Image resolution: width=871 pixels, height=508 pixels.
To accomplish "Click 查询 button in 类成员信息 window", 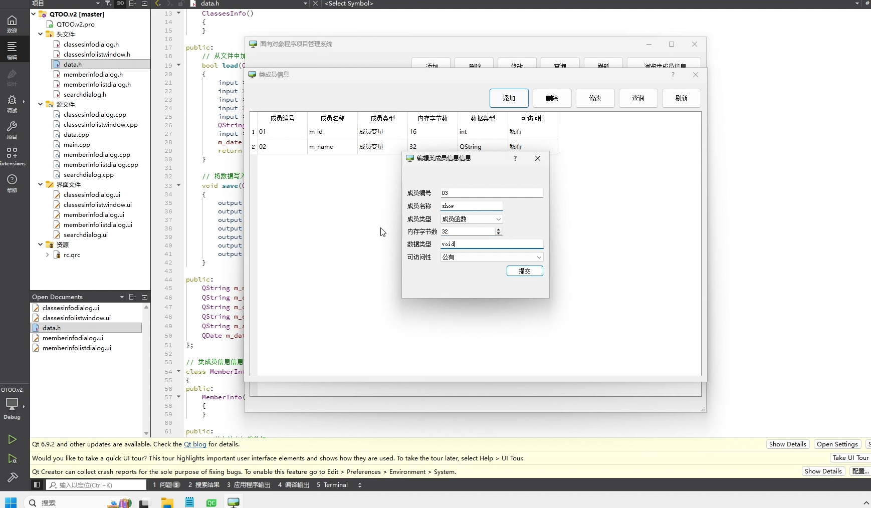I will 638,98.
